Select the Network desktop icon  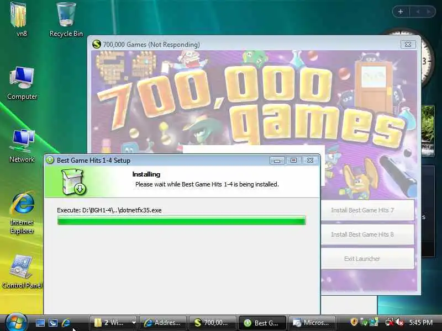point(22,146)
